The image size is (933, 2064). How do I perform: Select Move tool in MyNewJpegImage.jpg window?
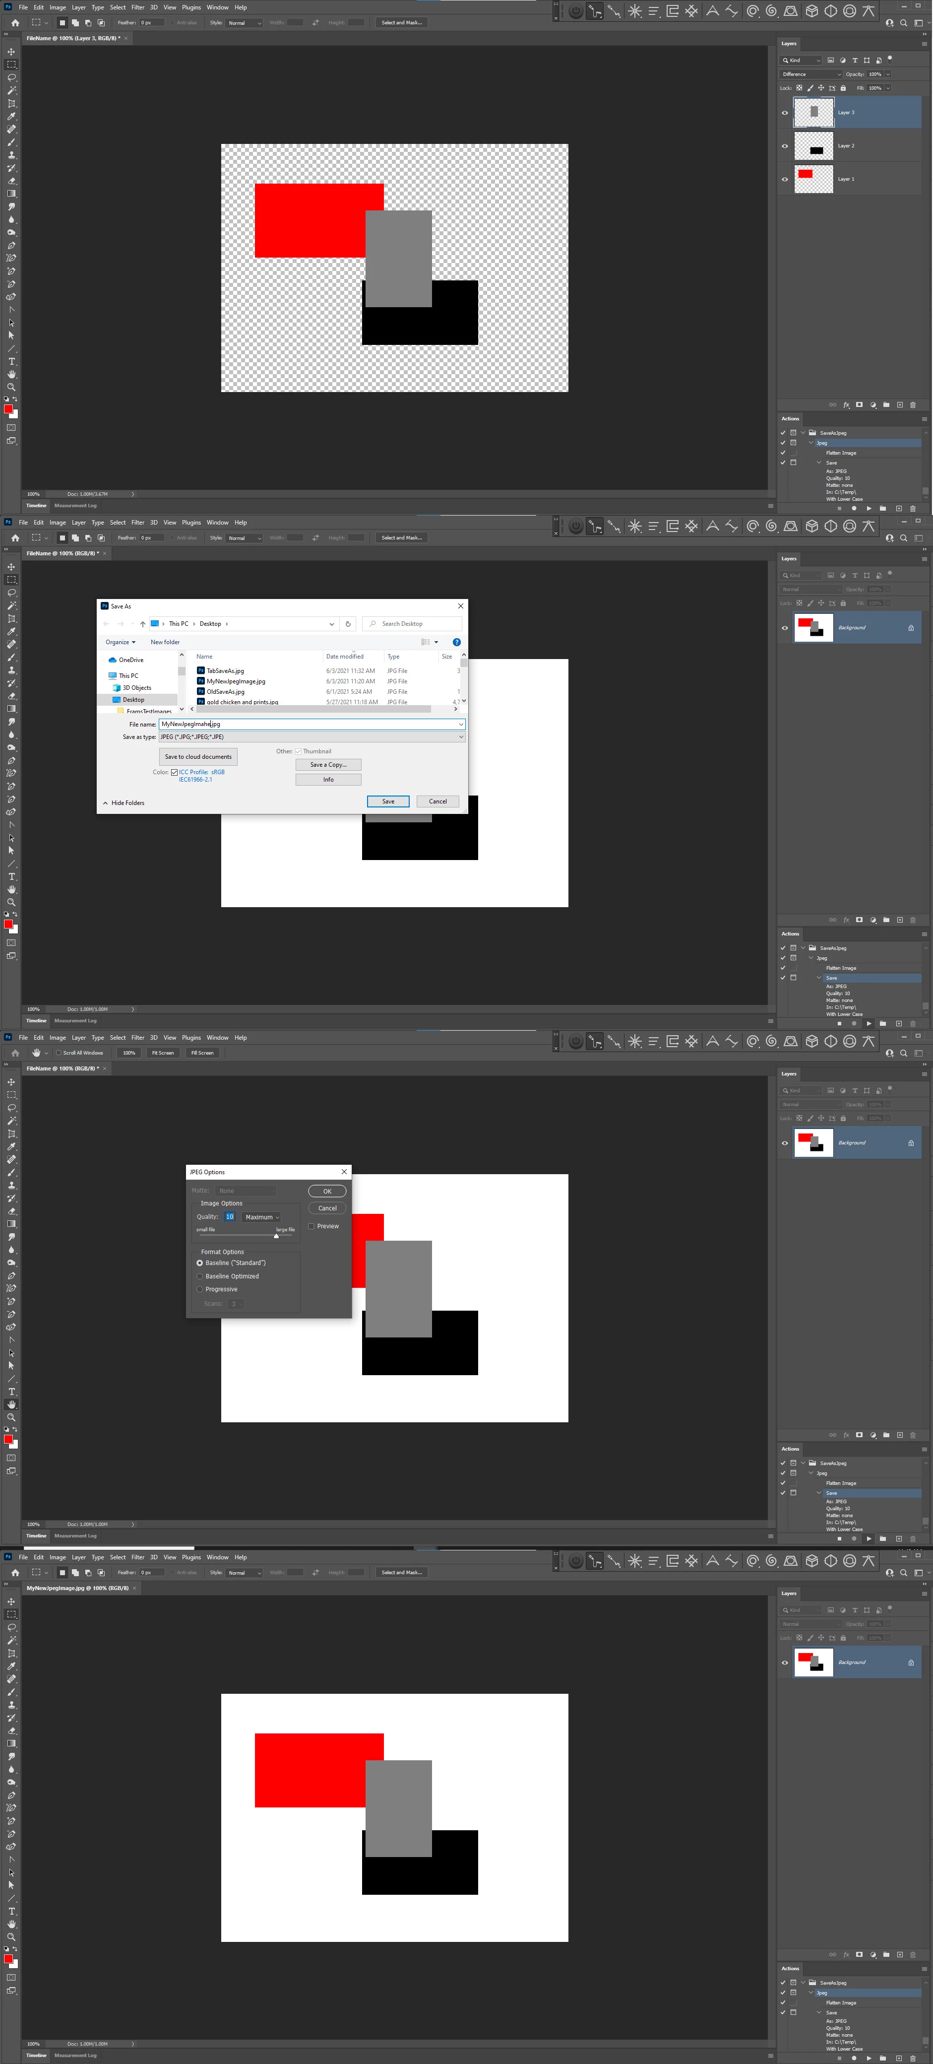11,1601
